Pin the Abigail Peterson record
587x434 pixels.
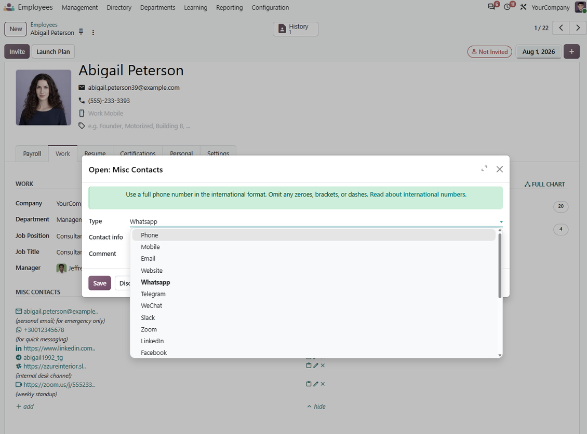click(81, 32)
